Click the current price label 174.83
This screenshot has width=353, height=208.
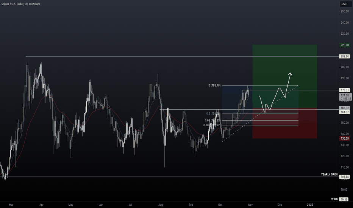(345, 97)
